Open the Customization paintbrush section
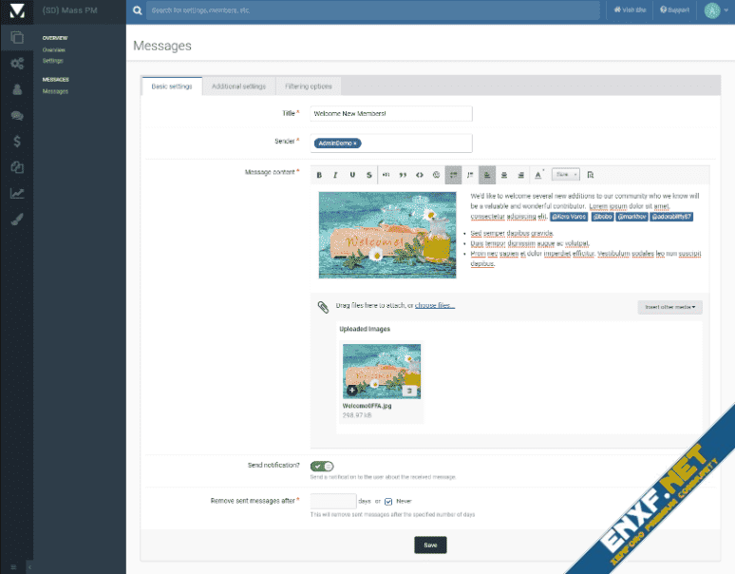This screenshot has height=574, width=735. [x=17, y=219]
